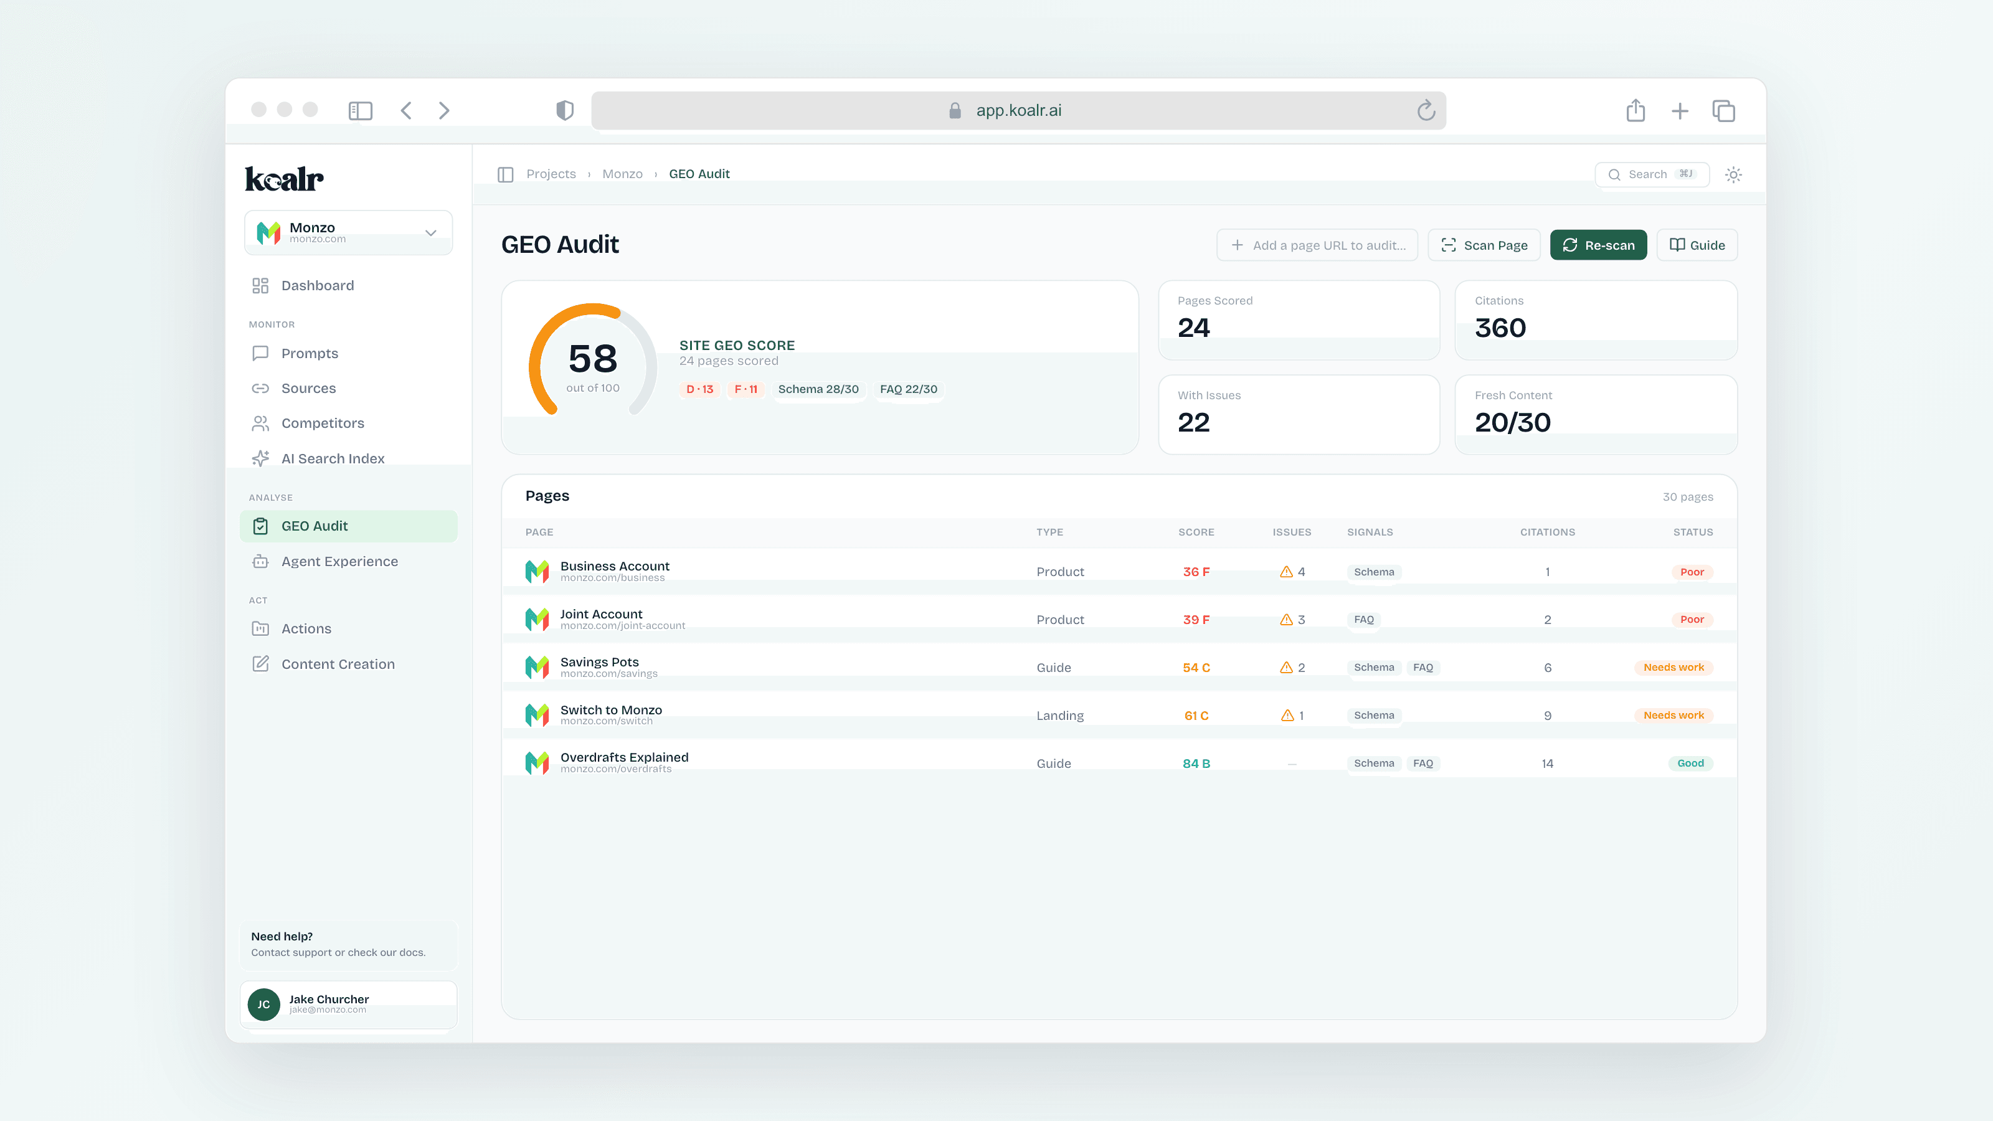Viewport: 1993px width, 1121px height.
Task: Click the site GEO score gauge
Action: (593, 360)
